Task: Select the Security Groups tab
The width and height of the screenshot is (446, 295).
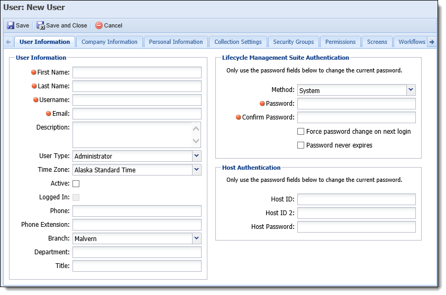Action: click(x=294, y=42)
